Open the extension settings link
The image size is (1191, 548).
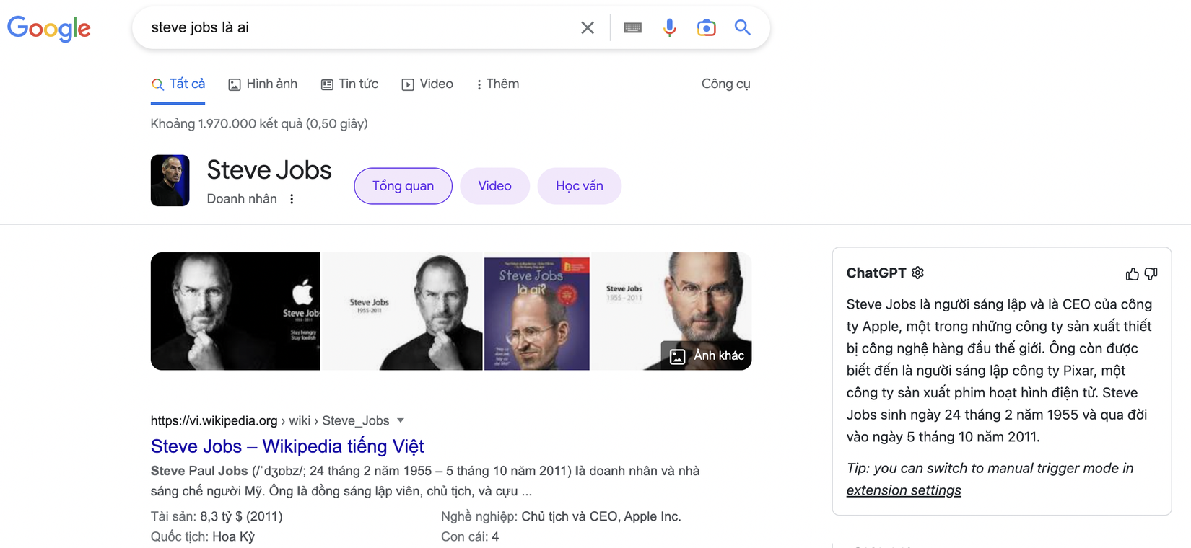[x=904, y=490]
